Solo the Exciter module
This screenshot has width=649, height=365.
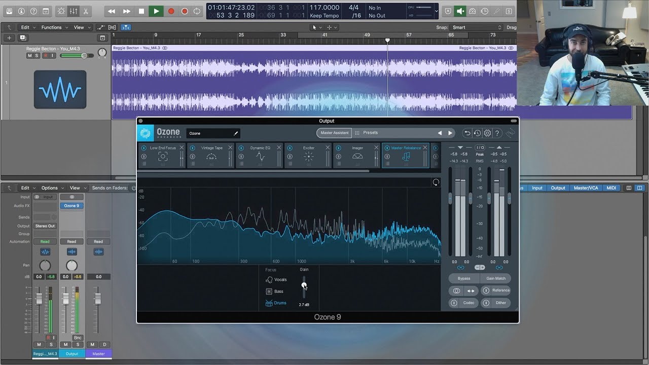pos(290,156)
